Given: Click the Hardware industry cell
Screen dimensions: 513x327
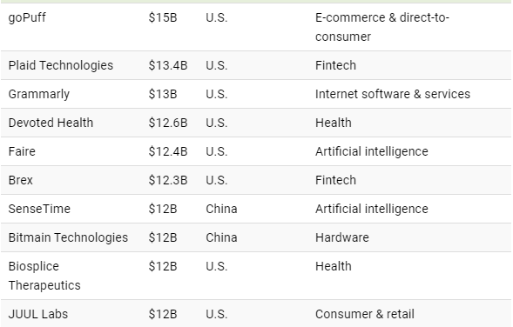Looking at the screenshot, I should [342, 237].
